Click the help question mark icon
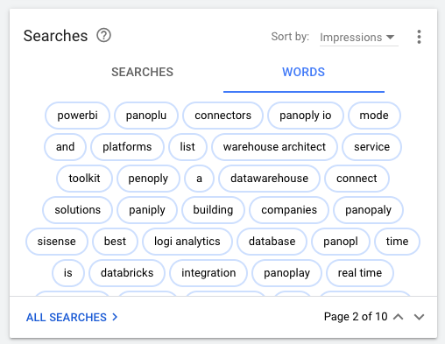Viewport: 445px width, 344px height. pyautogui.click(x=103, y=36)
